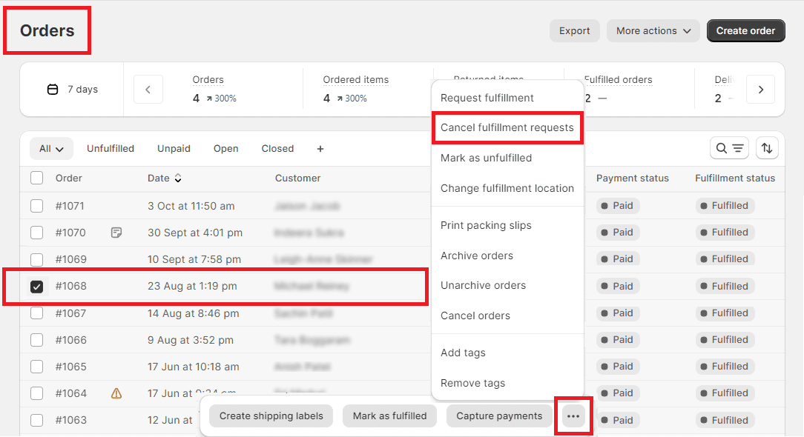Add a new view with plus icon
Viewport: 804px width, 437px height.
click(x=320, y=149)
